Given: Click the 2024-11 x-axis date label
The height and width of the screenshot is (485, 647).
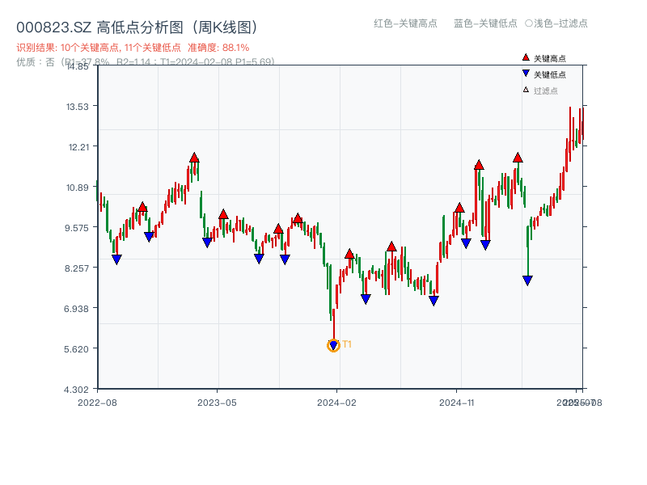Looking at the screenshot, I should 456,402.
